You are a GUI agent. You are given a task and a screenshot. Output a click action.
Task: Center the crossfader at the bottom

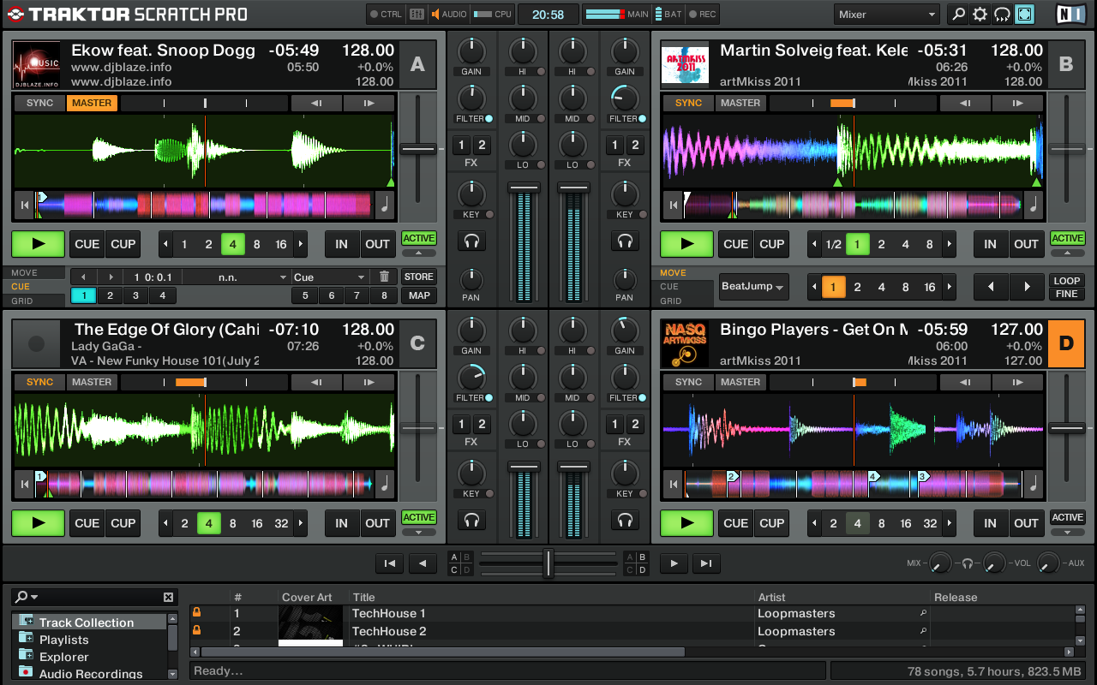[548, 563]
